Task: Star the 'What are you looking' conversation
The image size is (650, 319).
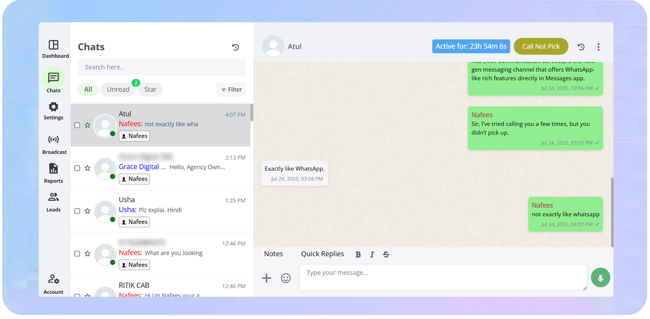Action: tap(87, 253)
